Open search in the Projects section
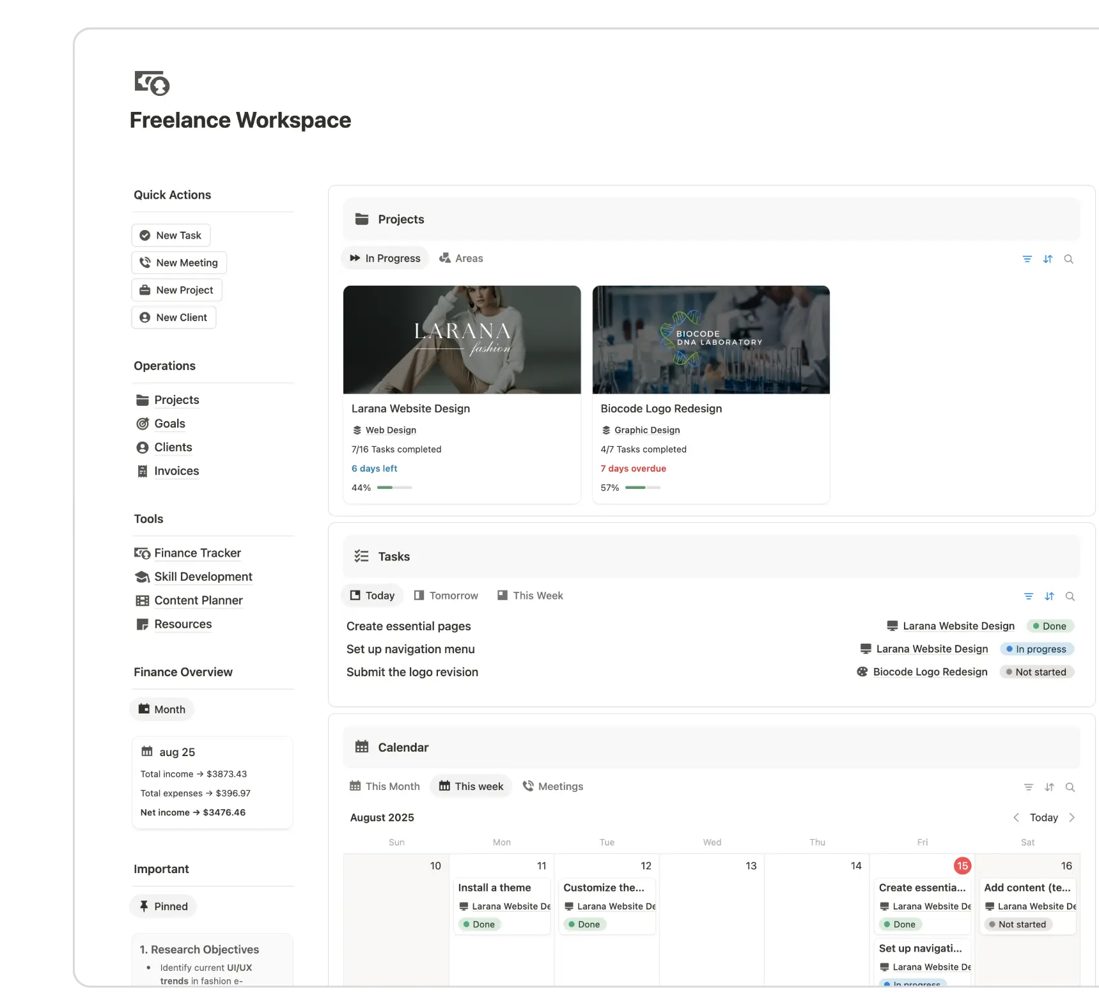 point(1068,259)
